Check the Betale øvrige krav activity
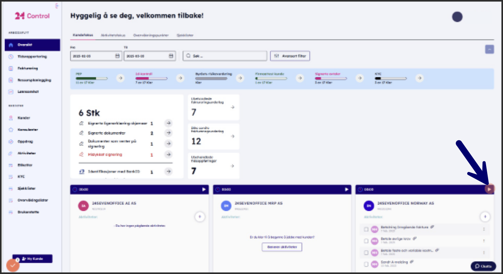Image resolution: width=503 pixels, height=274 pixels. click(x=366, y=241)
